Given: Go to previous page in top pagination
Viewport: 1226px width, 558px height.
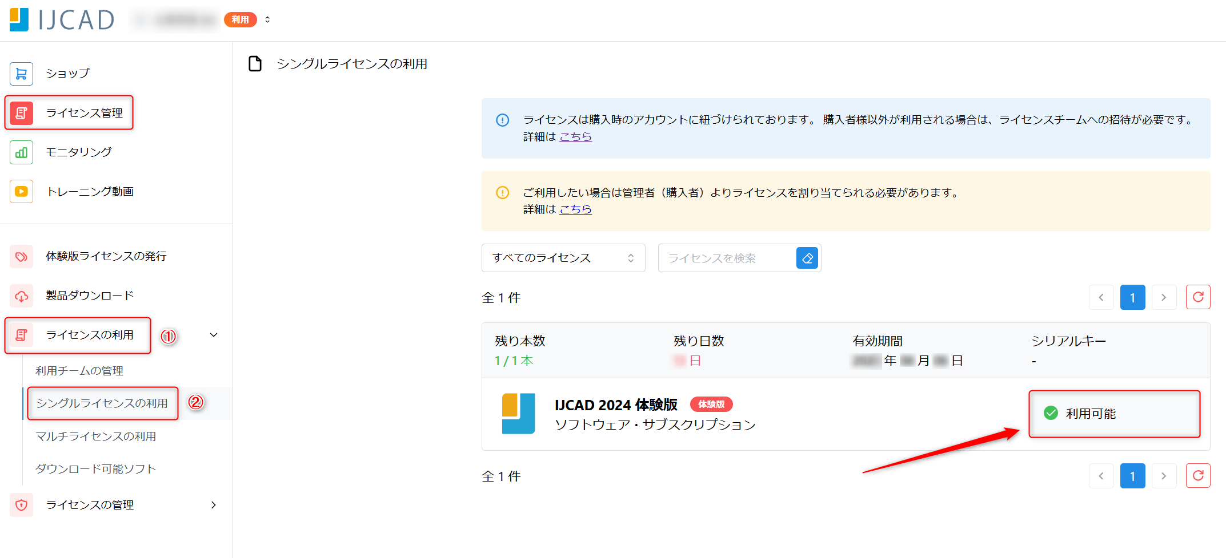Looking at the screenshot, I should [x=1101, y=297].
